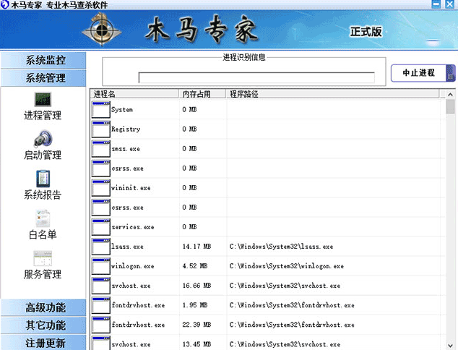The height and width of the screenshot is (350, 458).
Task: Sort by 进程名 column header
Action: 134,94
